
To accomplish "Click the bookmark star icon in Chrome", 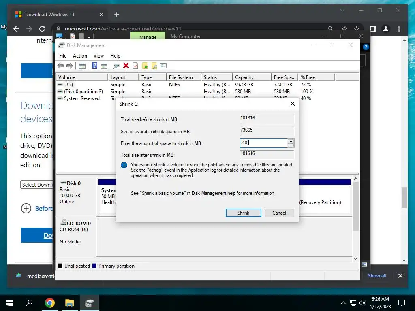I will point(357,28).
